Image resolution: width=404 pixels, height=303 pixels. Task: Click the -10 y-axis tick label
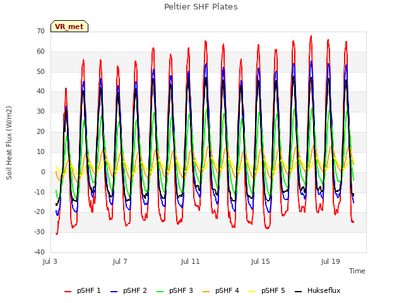pos(39,192)
